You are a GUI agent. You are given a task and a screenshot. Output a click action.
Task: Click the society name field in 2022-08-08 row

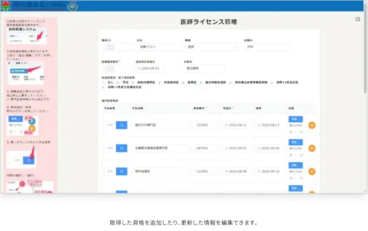[x=160, y=172]
